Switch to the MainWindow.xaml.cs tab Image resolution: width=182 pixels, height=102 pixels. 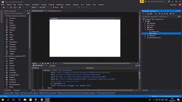pyautogui.click(x=55, y=11)
